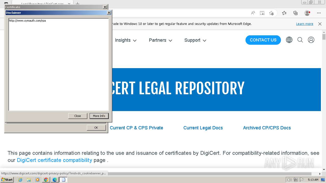The width and height of the screenshot is (326, 183).
Task: Click OK button in Certificate dialog
Action: click(96, 128)
